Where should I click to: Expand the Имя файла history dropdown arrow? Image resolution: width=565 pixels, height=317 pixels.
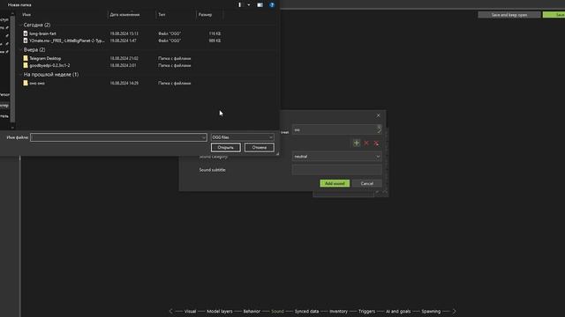204,137
